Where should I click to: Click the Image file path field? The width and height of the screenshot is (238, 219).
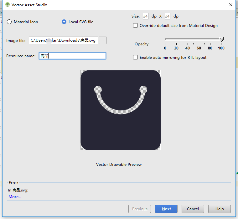[x=63, y=40]
